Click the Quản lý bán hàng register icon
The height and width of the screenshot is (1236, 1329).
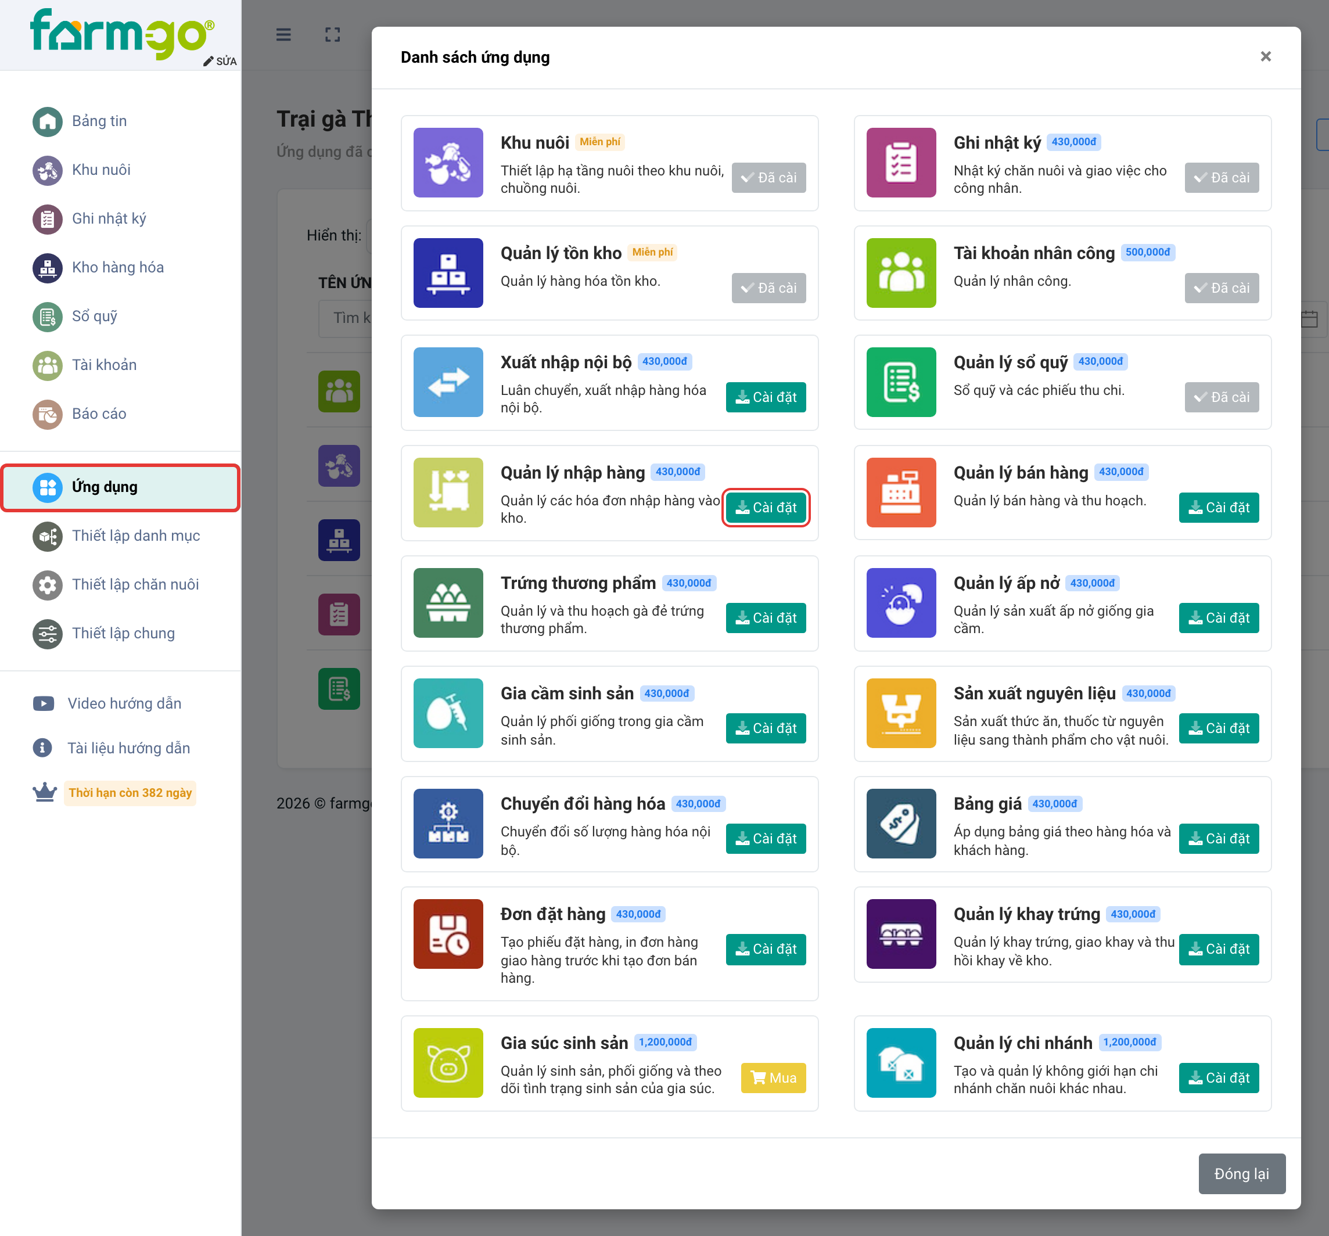(x=901, y=493)
